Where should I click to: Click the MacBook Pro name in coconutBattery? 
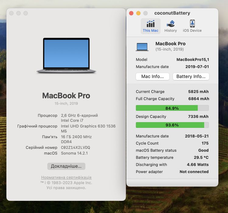(x=171, y=44)
